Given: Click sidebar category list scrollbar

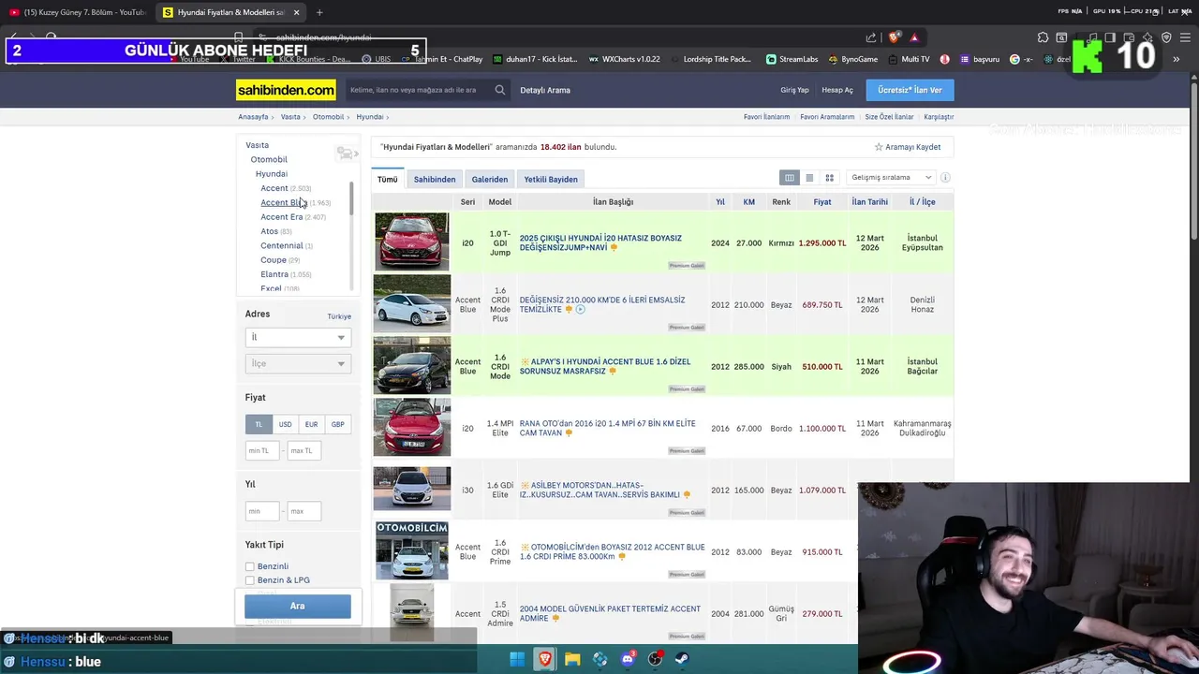Looking at the screenshot, I should click(351, 197).
